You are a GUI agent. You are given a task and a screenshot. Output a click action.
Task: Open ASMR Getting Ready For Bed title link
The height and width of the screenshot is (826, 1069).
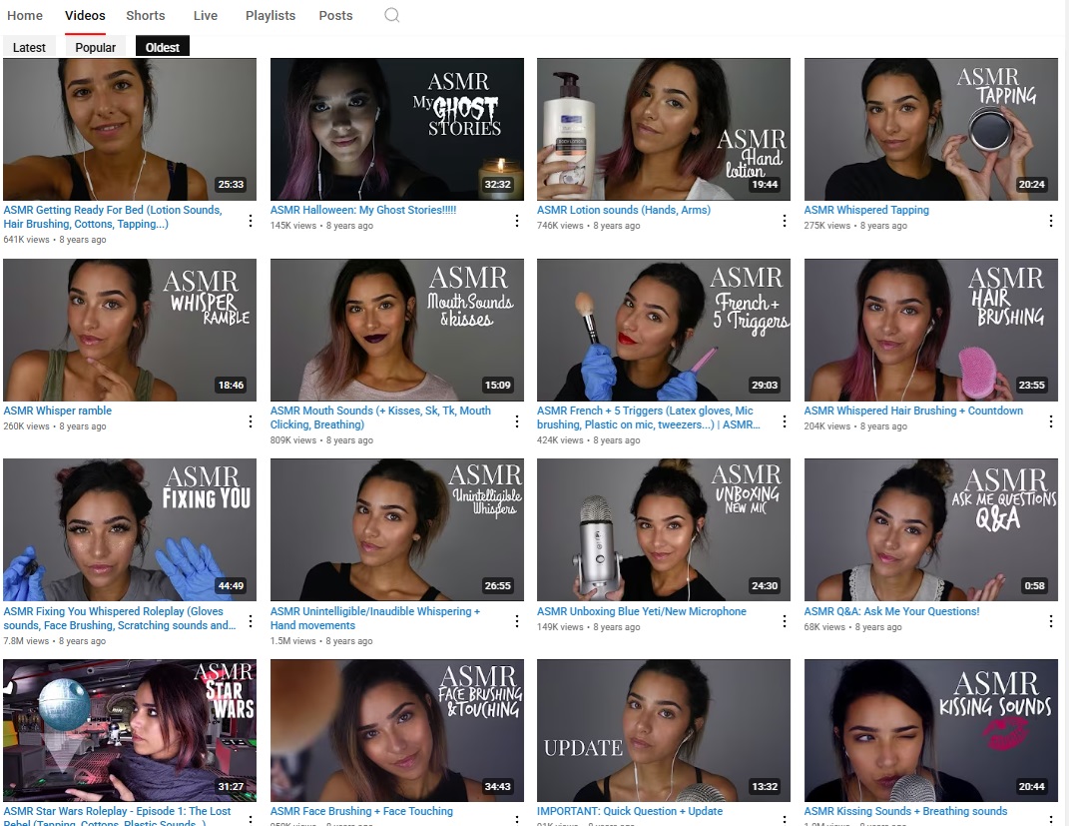[x=113, y=217]
